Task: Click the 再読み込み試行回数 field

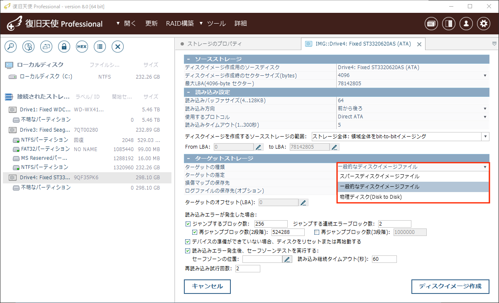Action: pos(247,269)
